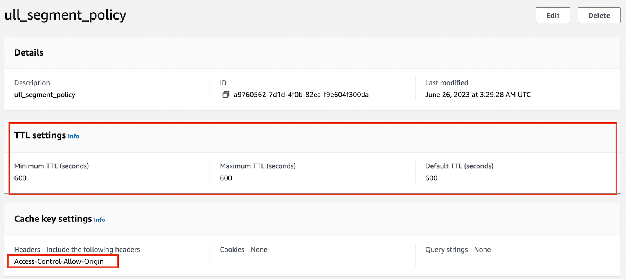
Task: Click the Cache key settings heading
Action: pyautogui.click(x=53, y=219)
